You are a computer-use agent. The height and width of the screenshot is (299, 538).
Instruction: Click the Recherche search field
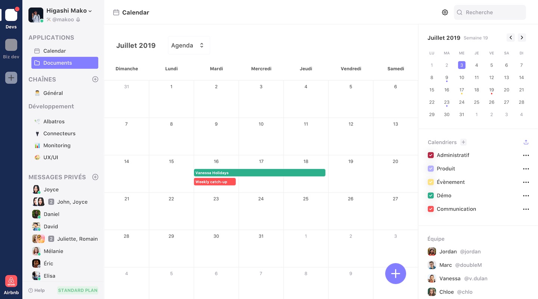click(x=490, y=12)
